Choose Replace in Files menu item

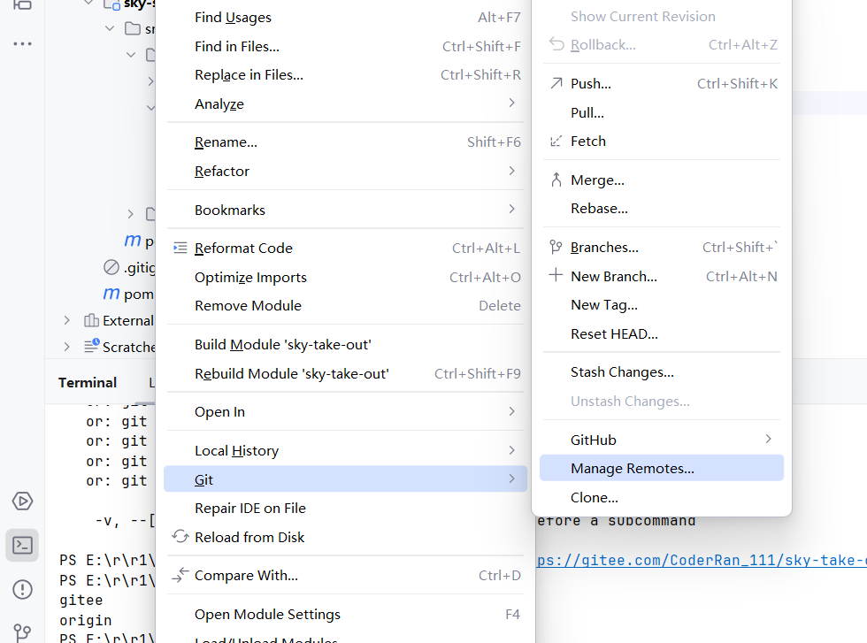point(346,75)
